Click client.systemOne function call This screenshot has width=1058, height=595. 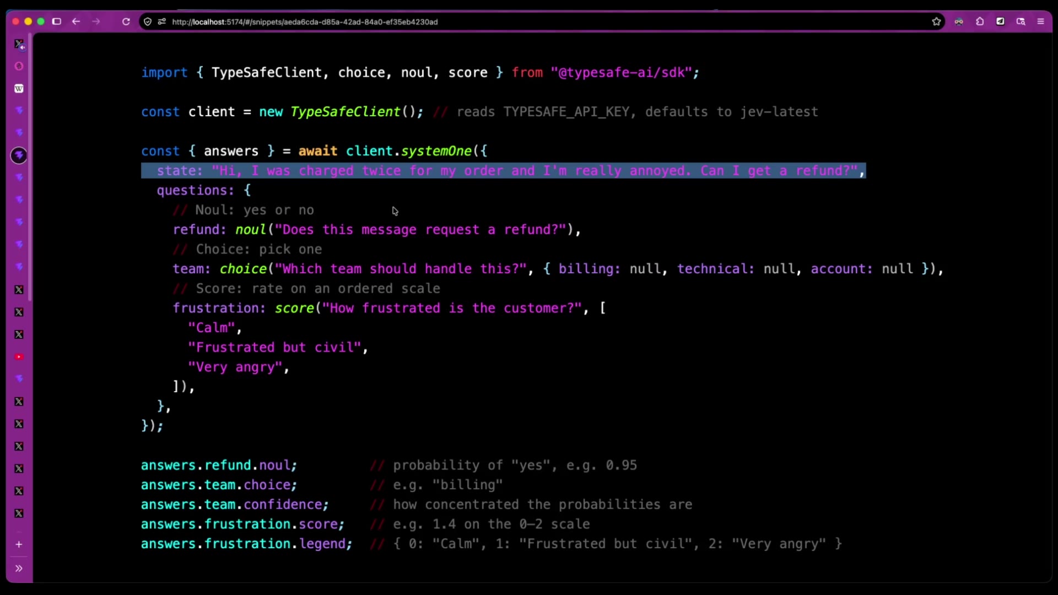[409, 151]
